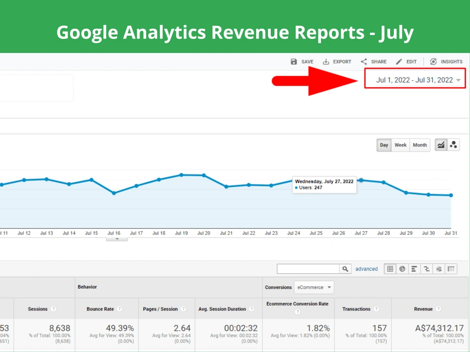Click the Export download icon
The width and height of the screenshot is (470, 352).
[326, 61]
